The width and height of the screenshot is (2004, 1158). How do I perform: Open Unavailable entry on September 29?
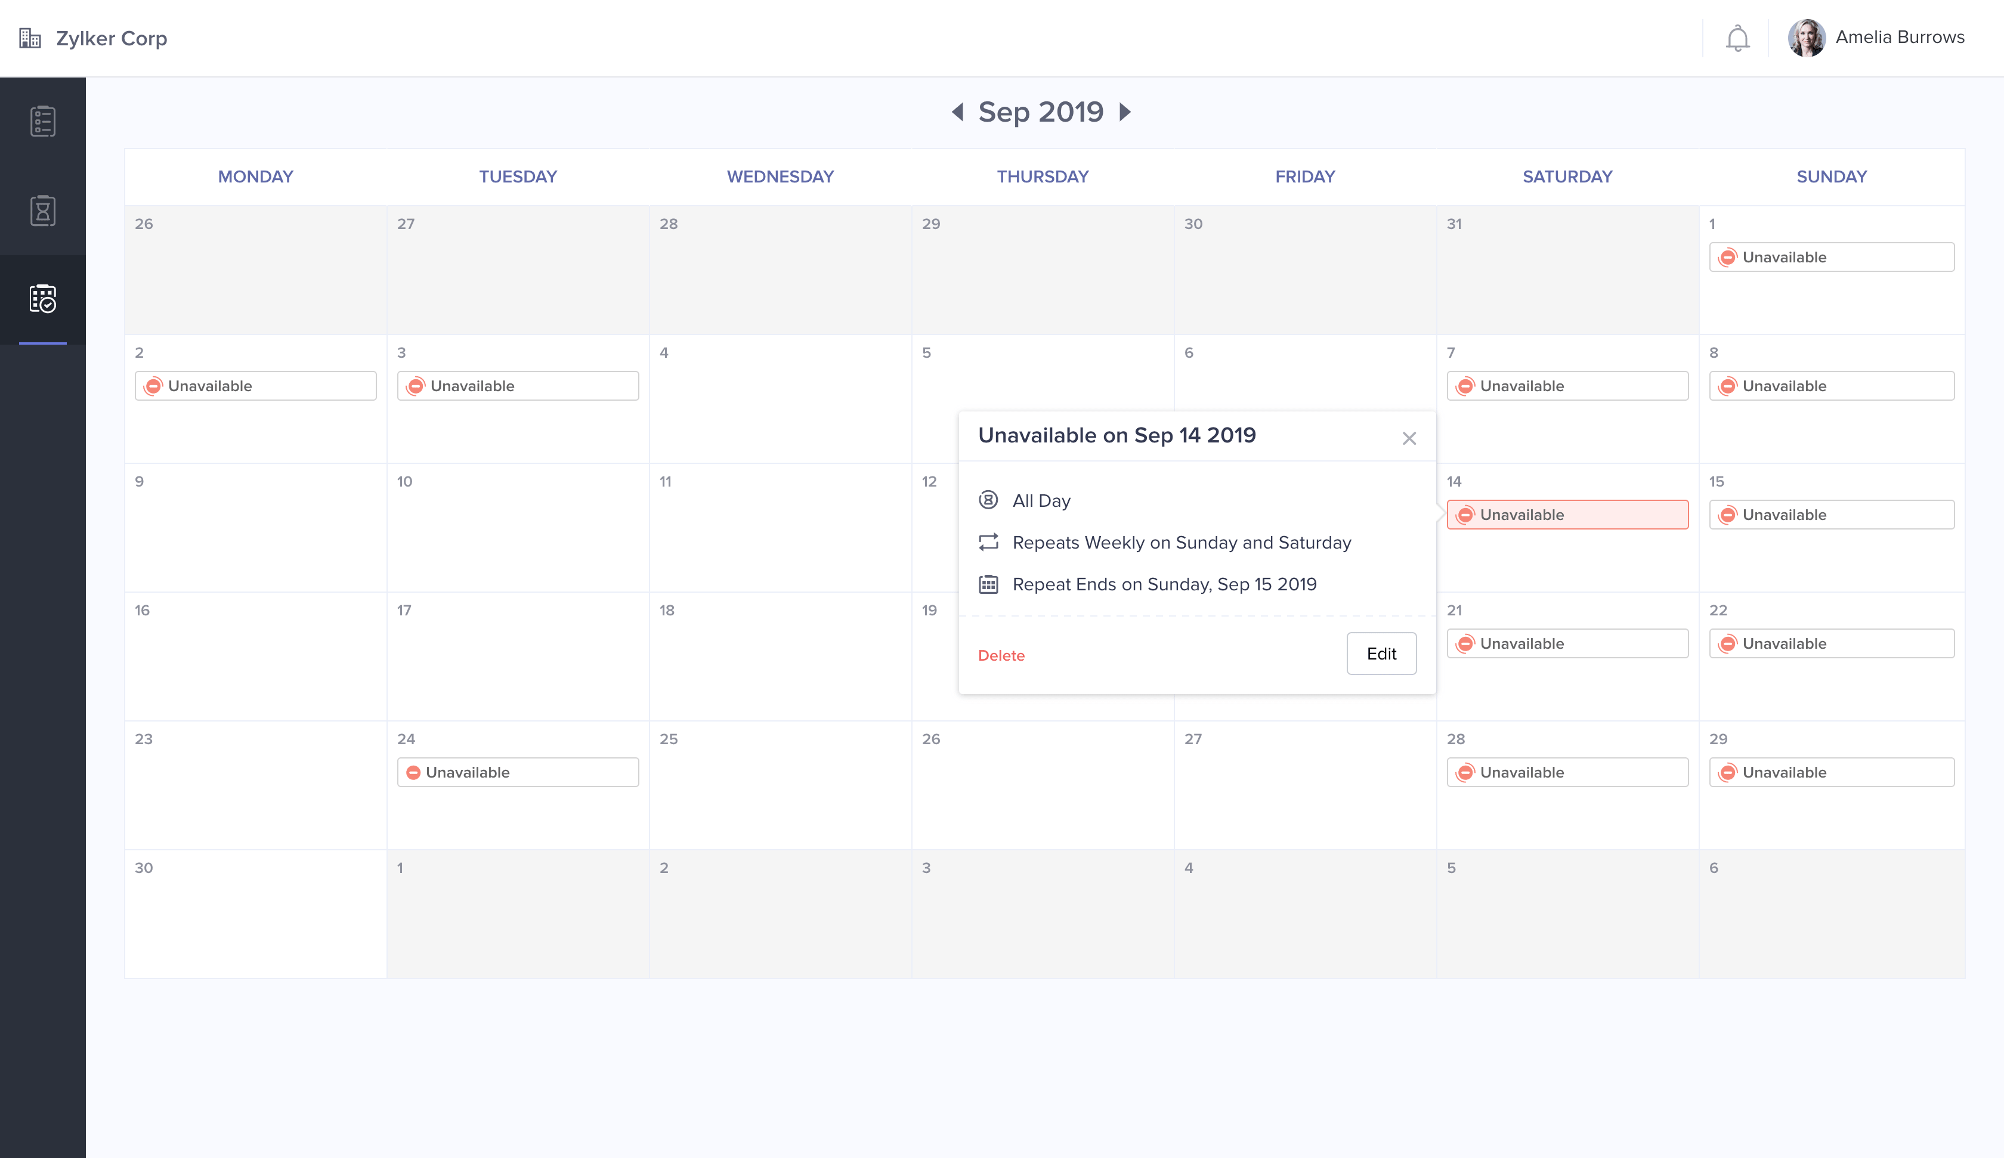coord(1832,772)
